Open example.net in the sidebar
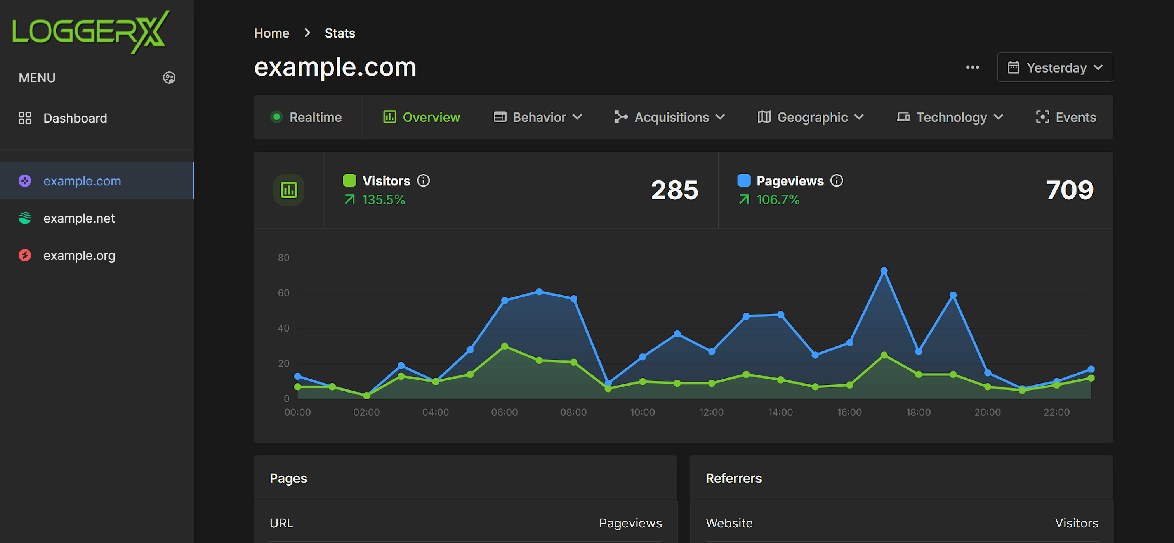This screenshot has width=1174, height=543. (x=79, y=218)
